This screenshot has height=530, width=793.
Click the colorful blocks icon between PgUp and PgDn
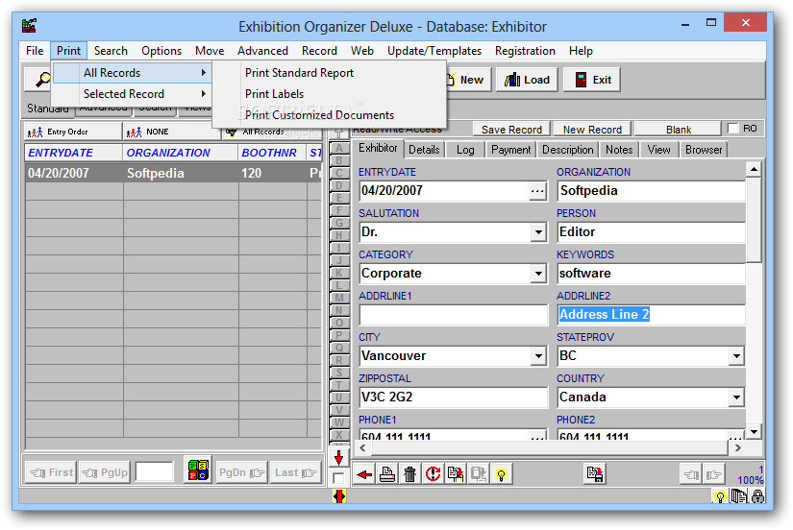point(198,470)
